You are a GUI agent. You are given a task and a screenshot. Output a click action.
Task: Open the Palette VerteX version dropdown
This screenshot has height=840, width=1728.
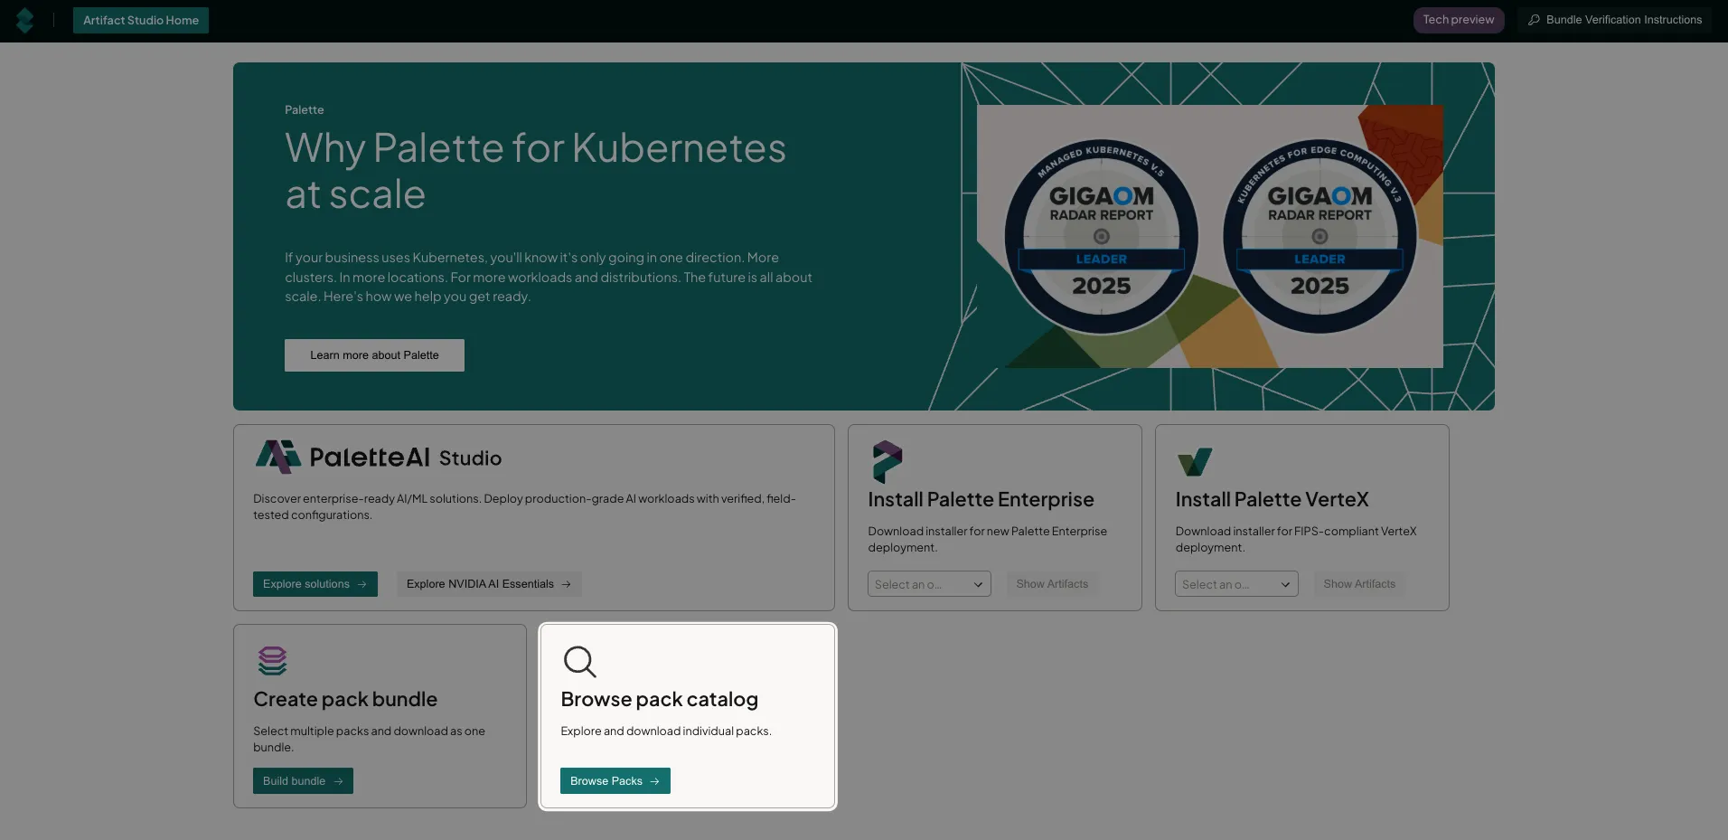click(x=1236, y=584)
